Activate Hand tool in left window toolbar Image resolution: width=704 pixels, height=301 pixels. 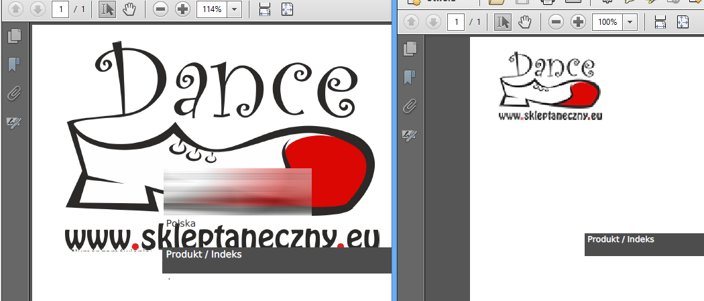129,9
